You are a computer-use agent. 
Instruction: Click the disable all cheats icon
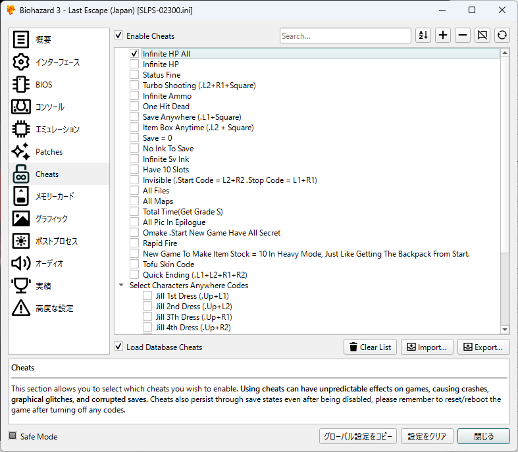[482, 36]
